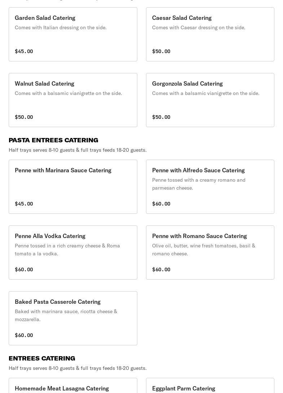Open Gorgonzola Salad Catering card
This screenshot has width=283, height=393.
[x=210, y=100]
